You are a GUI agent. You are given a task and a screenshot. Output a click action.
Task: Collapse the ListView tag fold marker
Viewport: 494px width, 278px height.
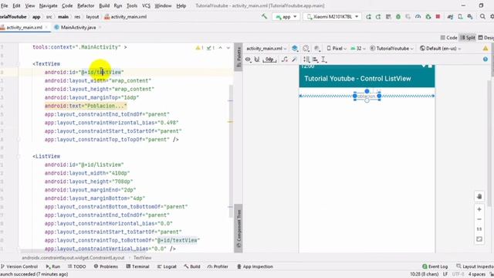[18, 156]
